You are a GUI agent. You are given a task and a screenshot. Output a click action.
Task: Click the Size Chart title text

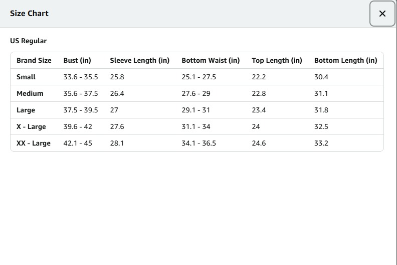[x=29, y=14]
